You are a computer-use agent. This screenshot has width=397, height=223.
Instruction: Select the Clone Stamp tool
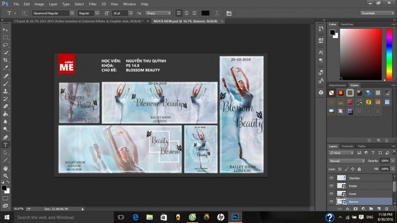click(5, 91)
